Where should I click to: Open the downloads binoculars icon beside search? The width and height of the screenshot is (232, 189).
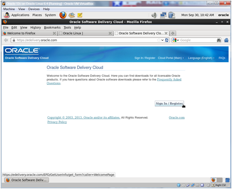tap(219, 40)
